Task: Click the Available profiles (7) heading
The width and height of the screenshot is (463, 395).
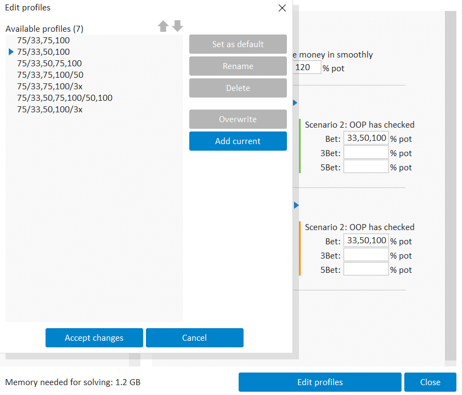Action: point(44,29)
